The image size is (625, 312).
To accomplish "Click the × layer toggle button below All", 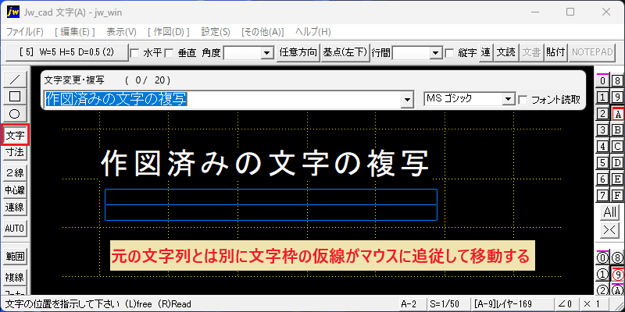I will pyautogui.click(x=610, y=229).
